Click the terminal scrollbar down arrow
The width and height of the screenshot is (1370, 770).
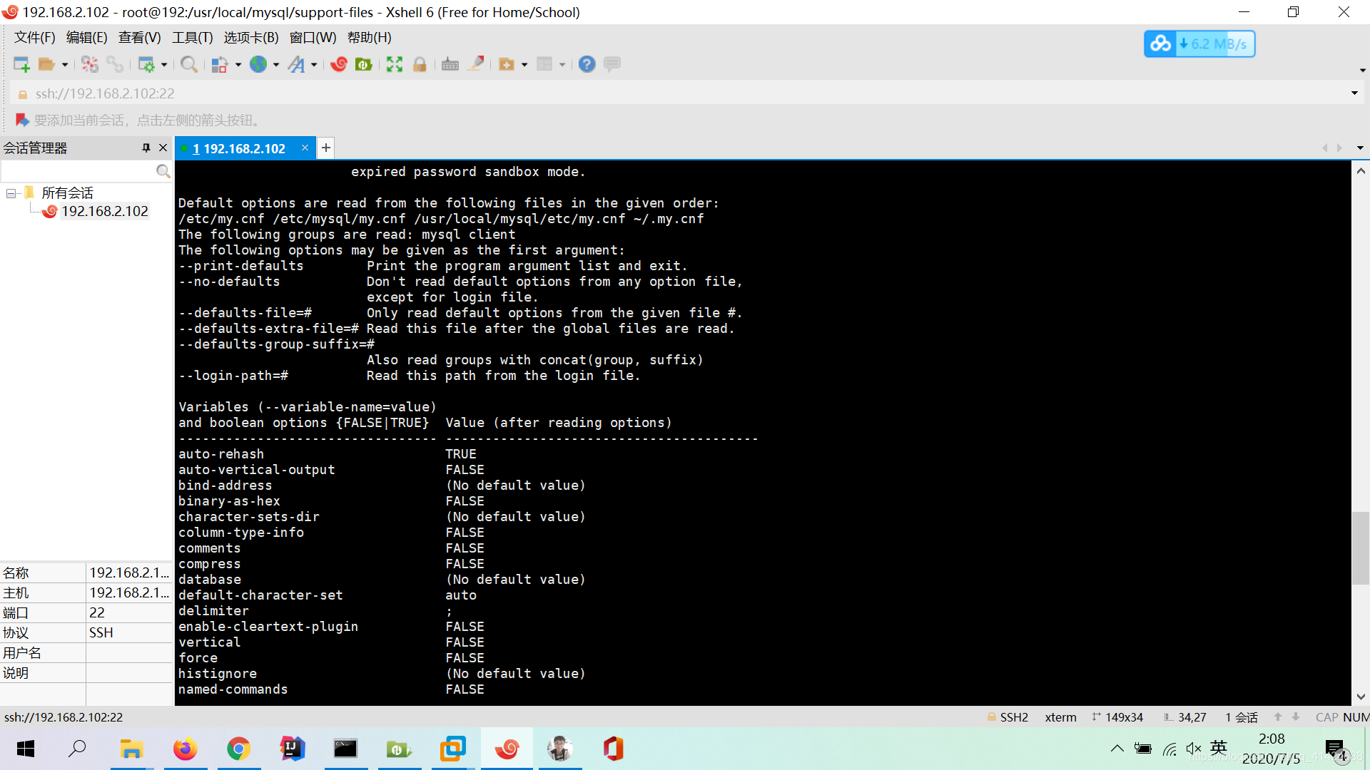[1361, 697]
